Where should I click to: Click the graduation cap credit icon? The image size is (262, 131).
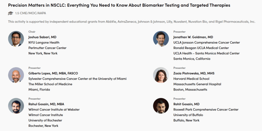[10, 13]
